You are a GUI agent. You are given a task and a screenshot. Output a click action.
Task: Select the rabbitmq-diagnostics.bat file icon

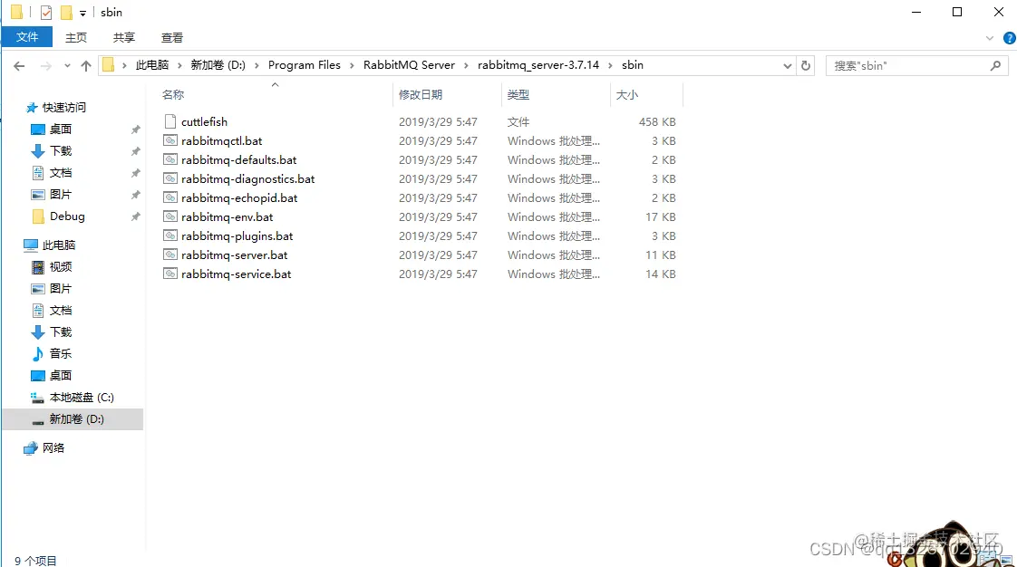click(169, 178)
